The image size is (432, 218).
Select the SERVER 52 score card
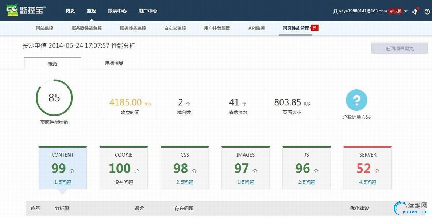367,168
